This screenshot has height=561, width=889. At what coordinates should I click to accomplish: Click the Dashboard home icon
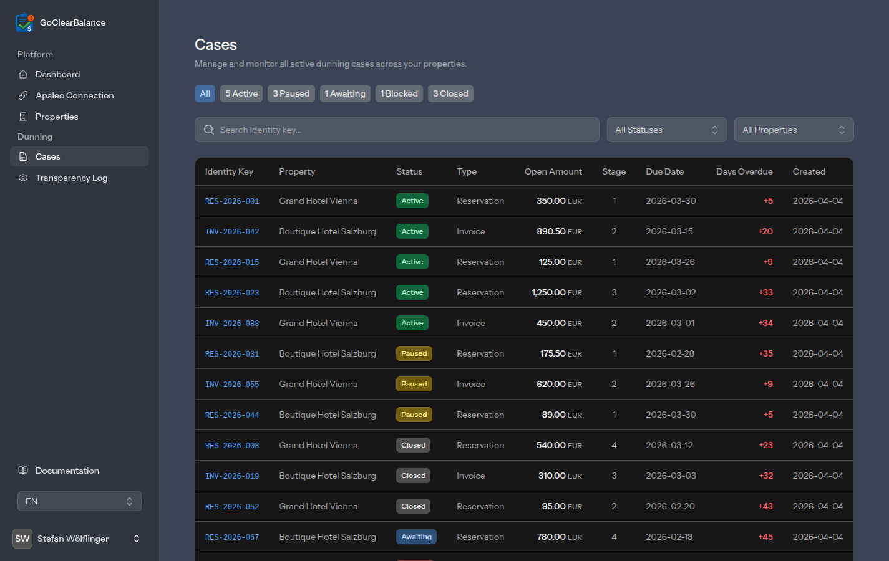tap(23, 74)
